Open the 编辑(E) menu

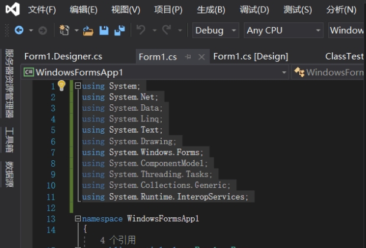pyautogui.click(x=84, y=10)
